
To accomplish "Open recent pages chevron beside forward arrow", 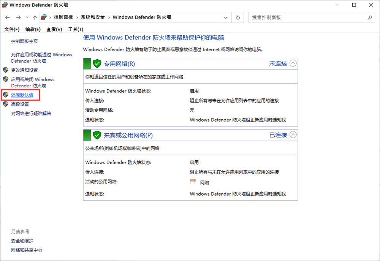I will [x=27, y=17].
